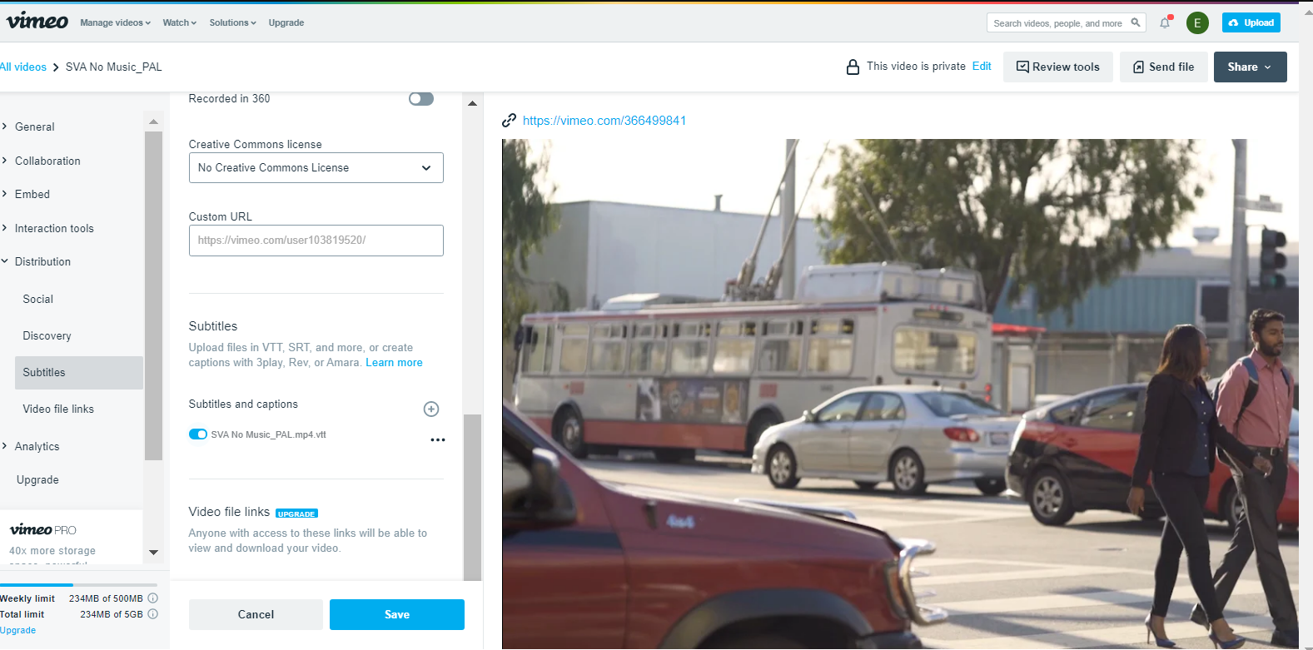Click the Upload button
Viewport: 1313px width, 650px height.
click(x=1251, y=22)
